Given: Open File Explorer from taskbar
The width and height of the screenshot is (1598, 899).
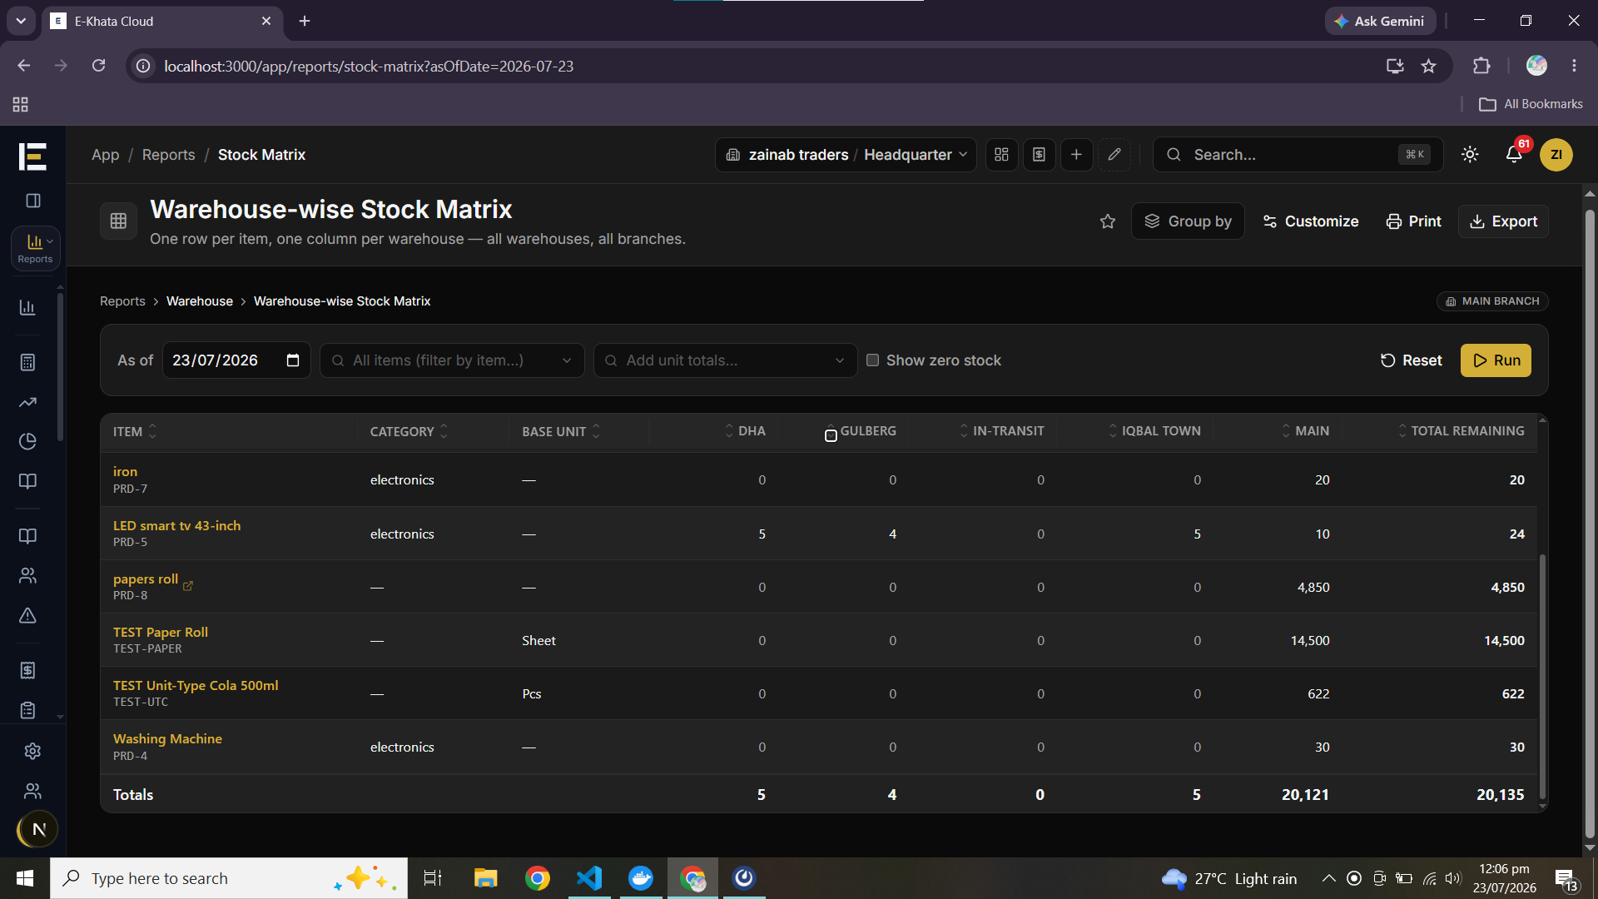Looking at the screenshot, I should point(485,878).
